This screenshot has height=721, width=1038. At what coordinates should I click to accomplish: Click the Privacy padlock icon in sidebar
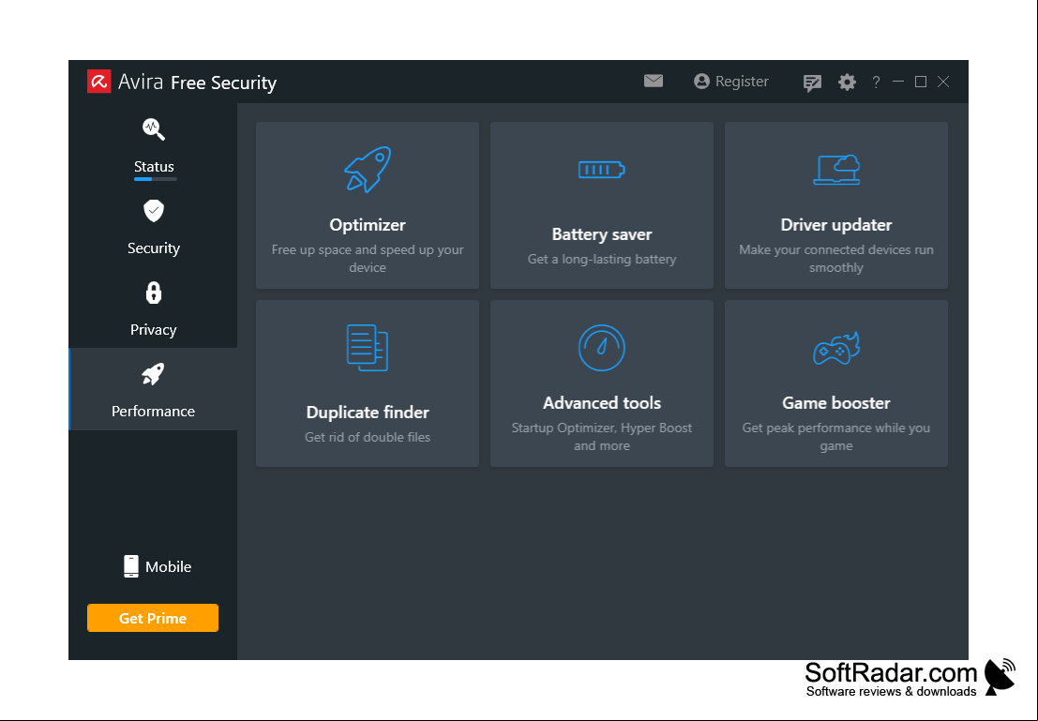(x=154, y=293)
